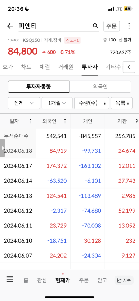Tap individual value 30,128
Viewport: 139px width, 301px height.
93,241
